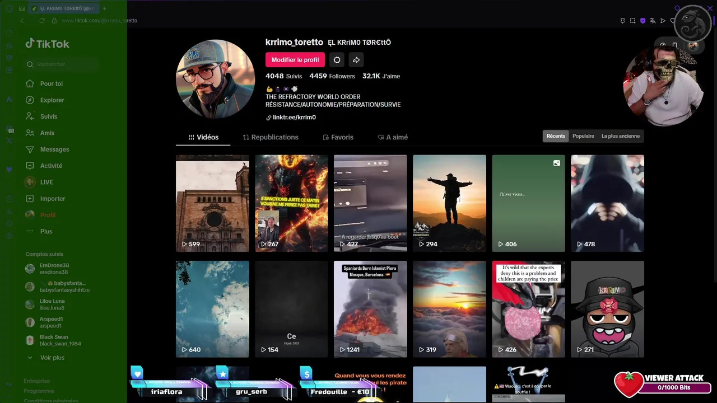Sort videos by Populaire
The width and height of the screenshot is (717, 403).
[x=583, y=136]
